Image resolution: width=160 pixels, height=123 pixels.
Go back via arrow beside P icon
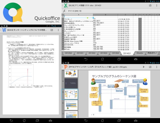coord(62,67)
